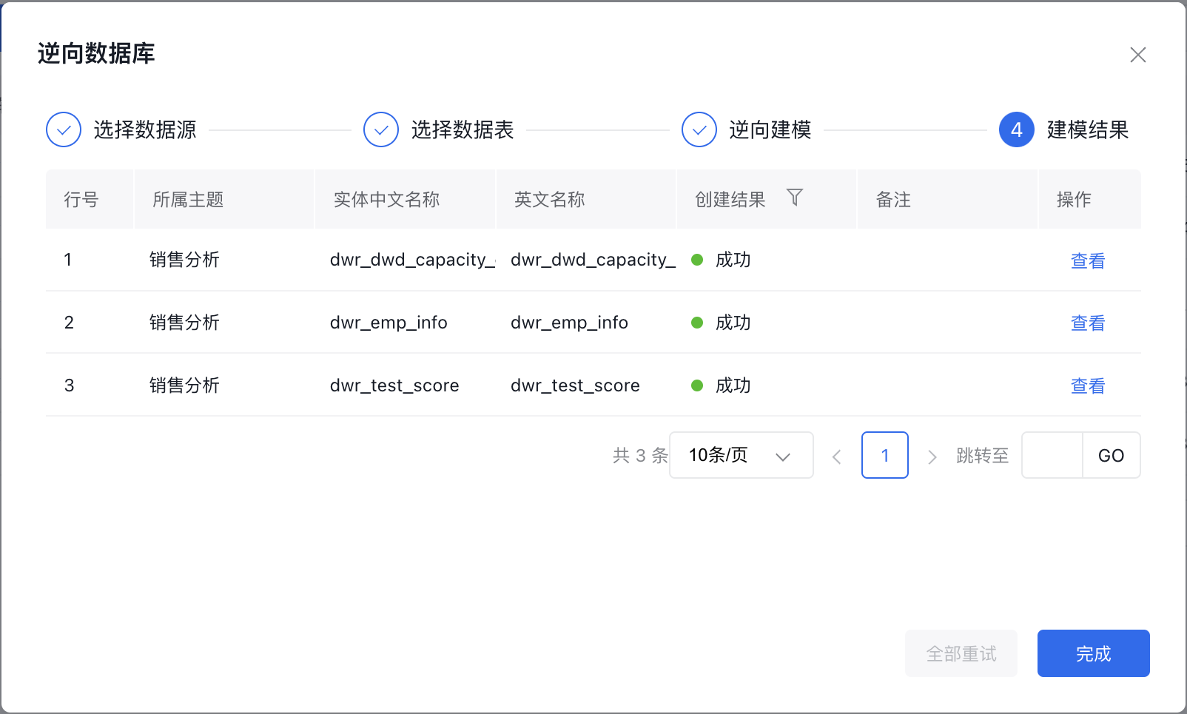Open the 10条/页 page size dropdown
Viewport: 1187px width, 714px height.
(741, 455)
